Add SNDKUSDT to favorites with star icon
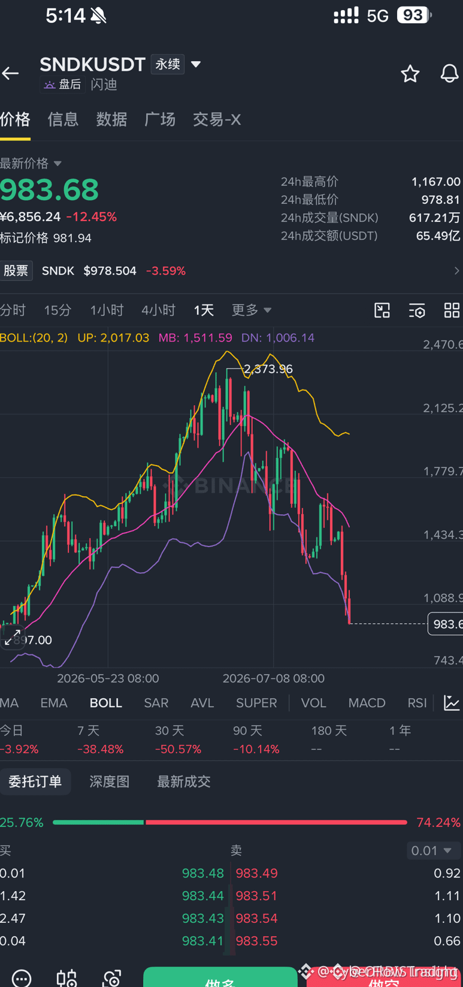463x987 pixels. point(410,74)
